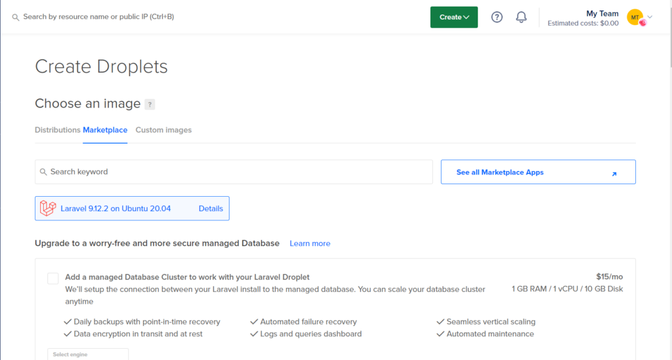672x360 pixels.
Task: Click the MT team avatar
Action: [x=635, y=17]
